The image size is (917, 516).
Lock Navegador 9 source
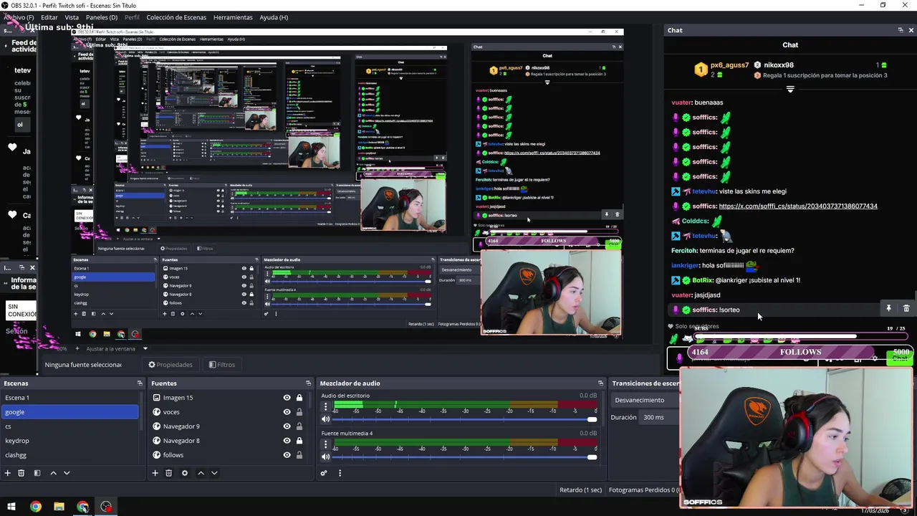point(299,426)
